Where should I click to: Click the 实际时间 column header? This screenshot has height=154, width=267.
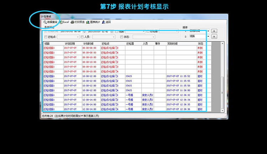173,44
